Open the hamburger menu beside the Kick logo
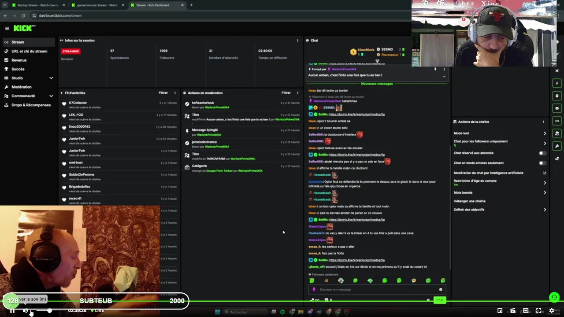Image resolution: width=564 pixels, height=317 pixels. (7, 28)
